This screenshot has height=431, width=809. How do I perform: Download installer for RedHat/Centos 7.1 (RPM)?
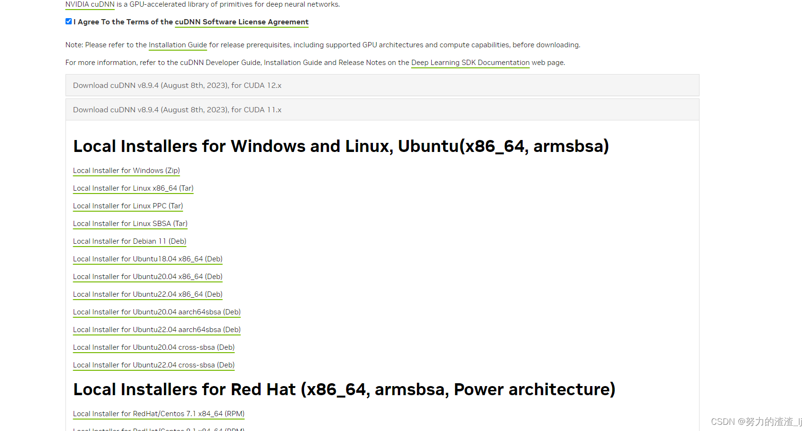(x=159, y=414)
